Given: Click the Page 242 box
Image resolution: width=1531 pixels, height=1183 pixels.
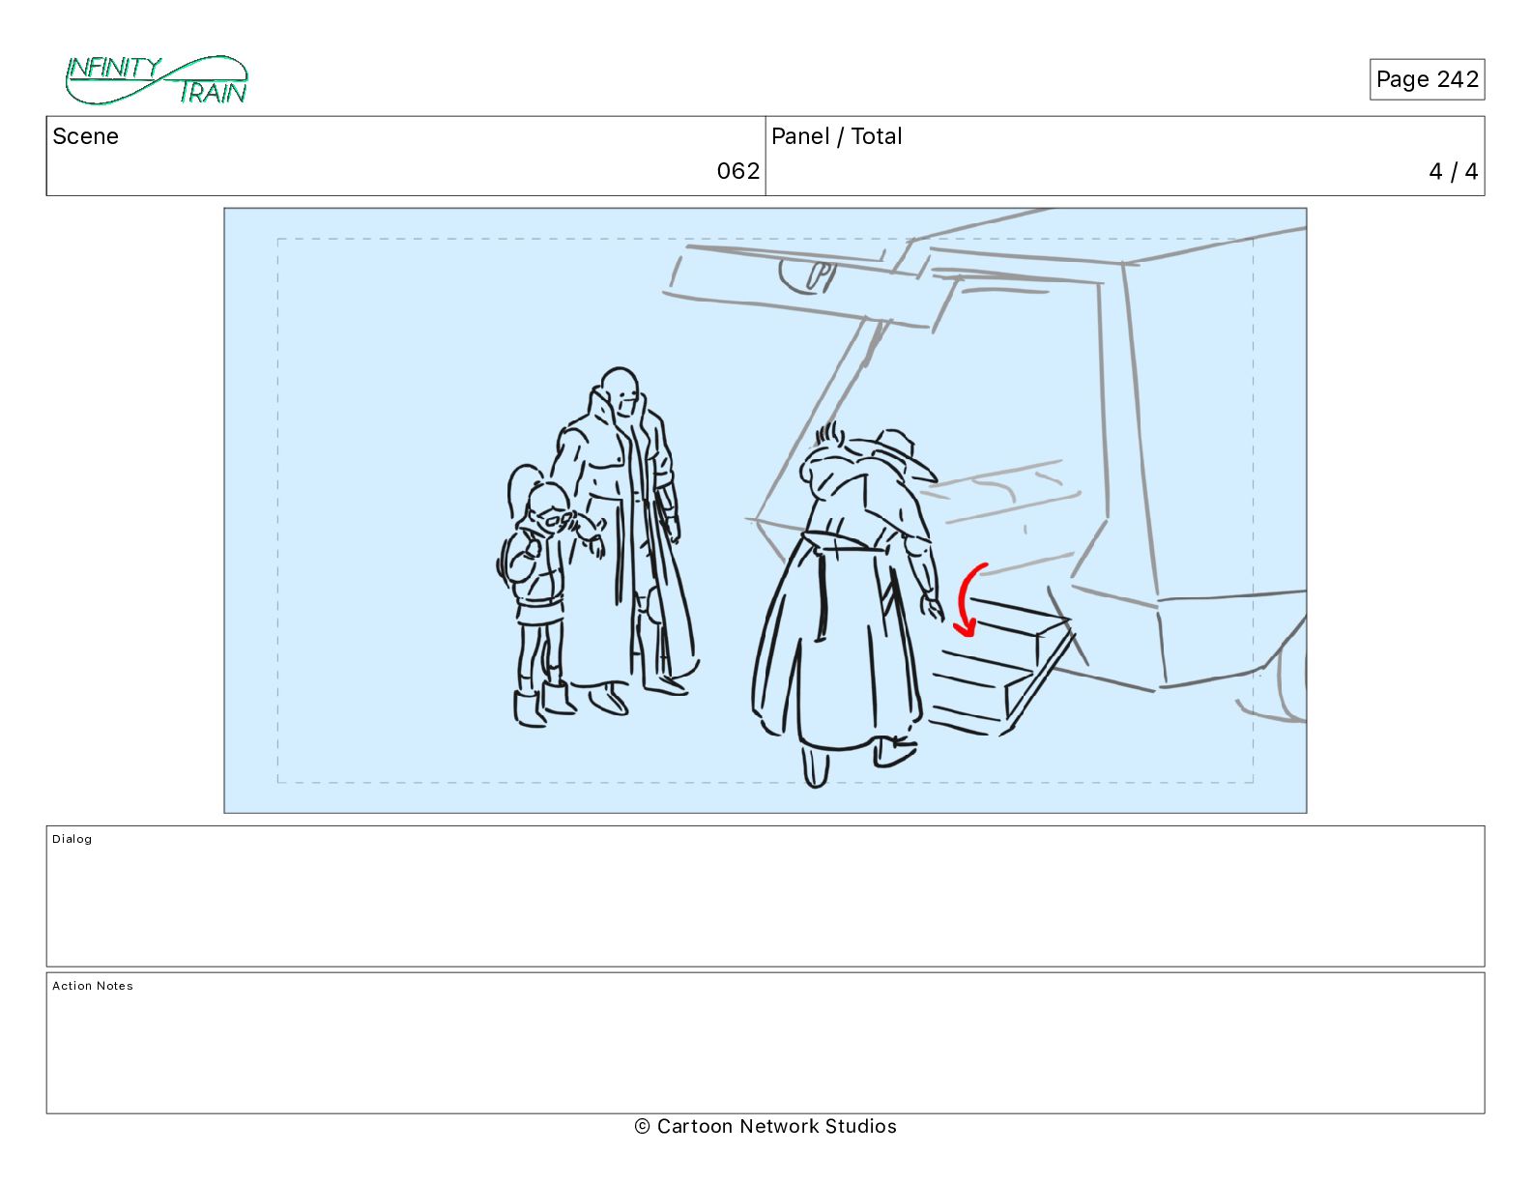Looking at the screenshot, I should click(1427, 79).
